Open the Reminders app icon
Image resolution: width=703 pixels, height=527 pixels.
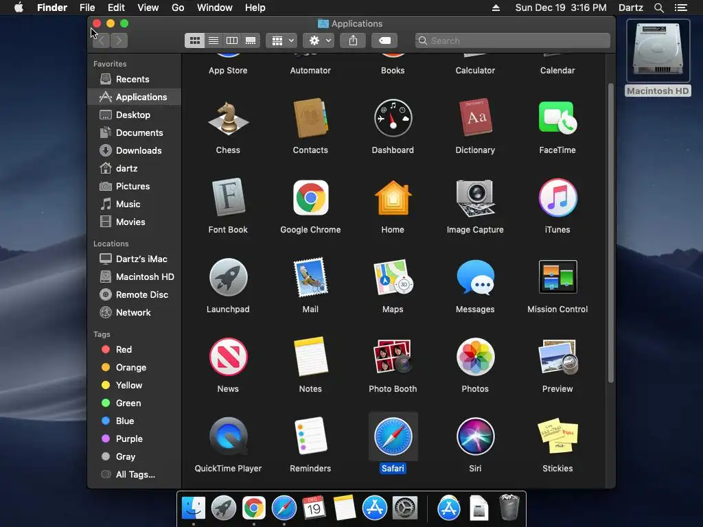[x=310, y=436]
